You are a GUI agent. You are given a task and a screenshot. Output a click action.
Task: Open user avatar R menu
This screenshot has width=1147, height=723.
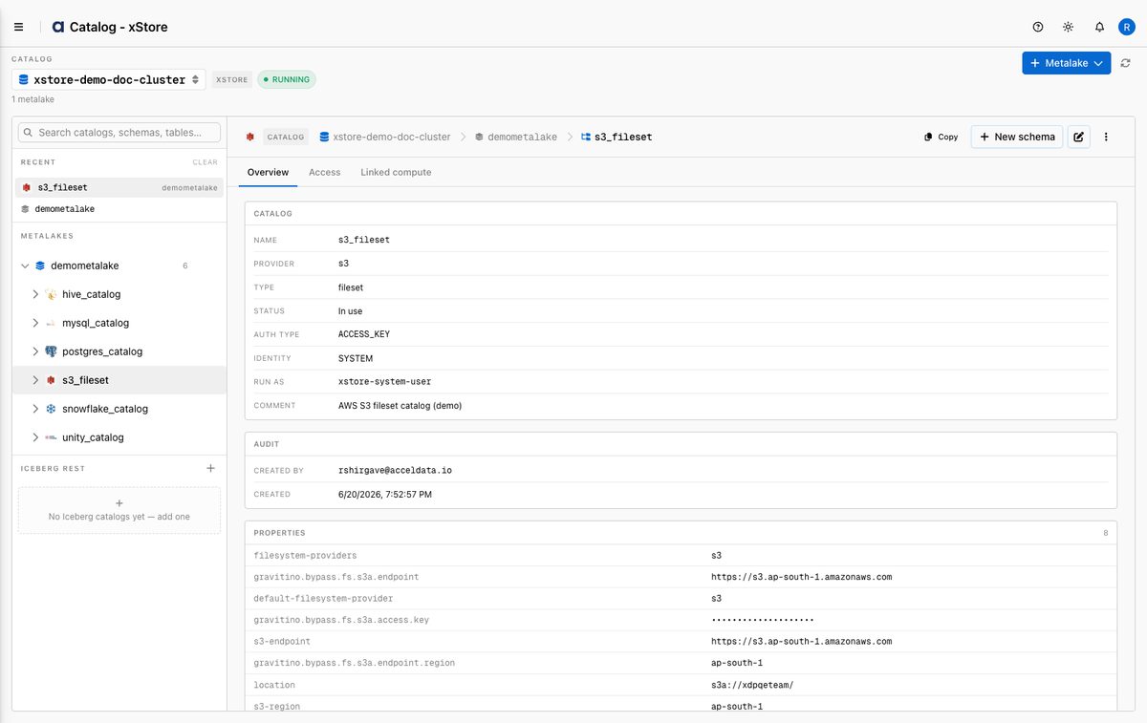1126,27
